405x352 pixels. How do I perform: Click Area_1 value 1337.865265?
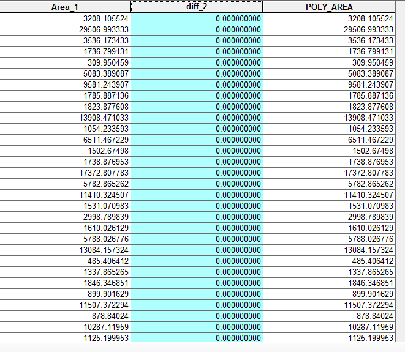[x=106, y=272]
